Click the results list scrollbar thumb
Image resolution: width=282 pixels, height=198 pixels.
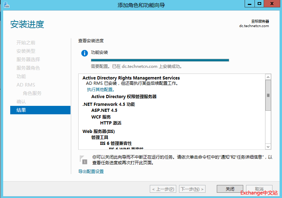(268, 95)
